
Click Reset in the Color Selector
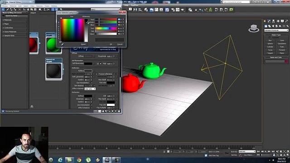click(83, 44)
